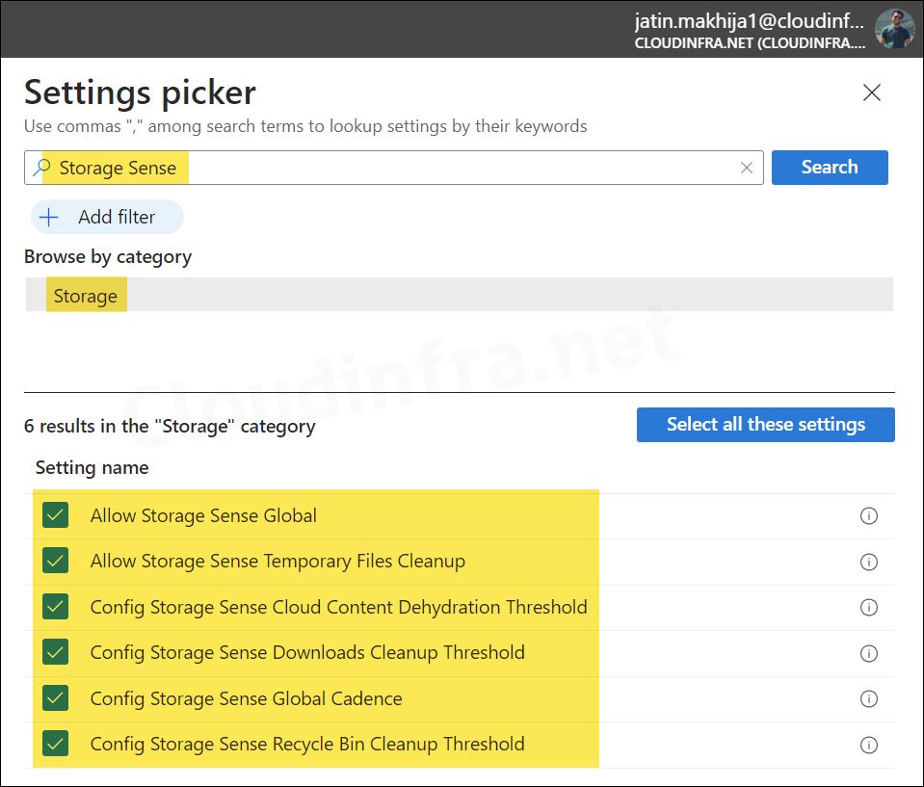Open info for Recycle Bin Cleanup Threshold
The image size is (924, 787).
click(868, 745)
